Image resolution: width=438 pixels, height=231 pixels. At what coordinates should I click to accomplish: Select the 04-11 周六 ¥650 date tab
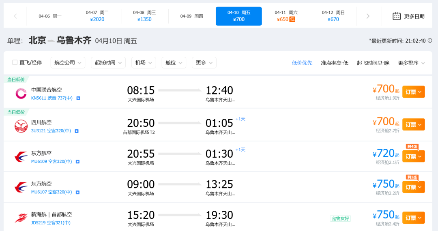(286, 16)
